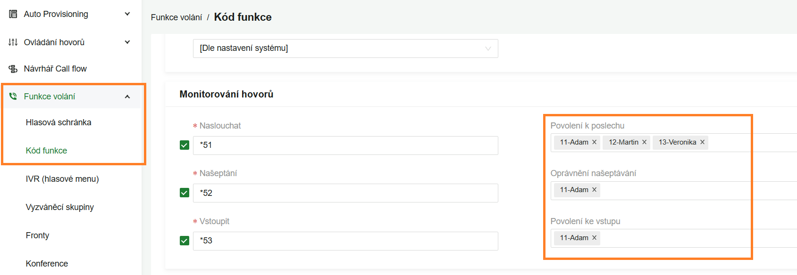The height and width of the screenshot is (275, 797).
Task: Open the Fronty sidebar item
Action: click(37, 235)
